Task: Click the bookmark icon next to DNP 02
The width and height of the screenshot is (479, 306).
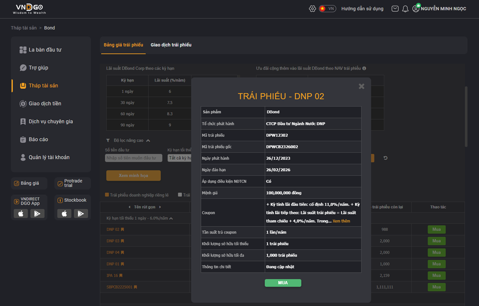Action: tap(123, 229)
